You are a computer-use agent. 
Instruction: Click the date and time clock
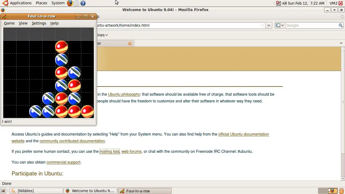pos(306,3)
